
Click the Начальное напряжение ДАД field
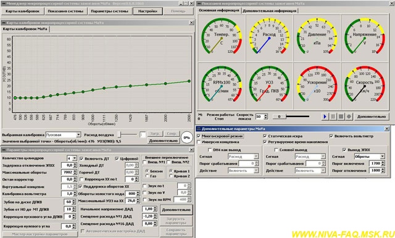149,209
